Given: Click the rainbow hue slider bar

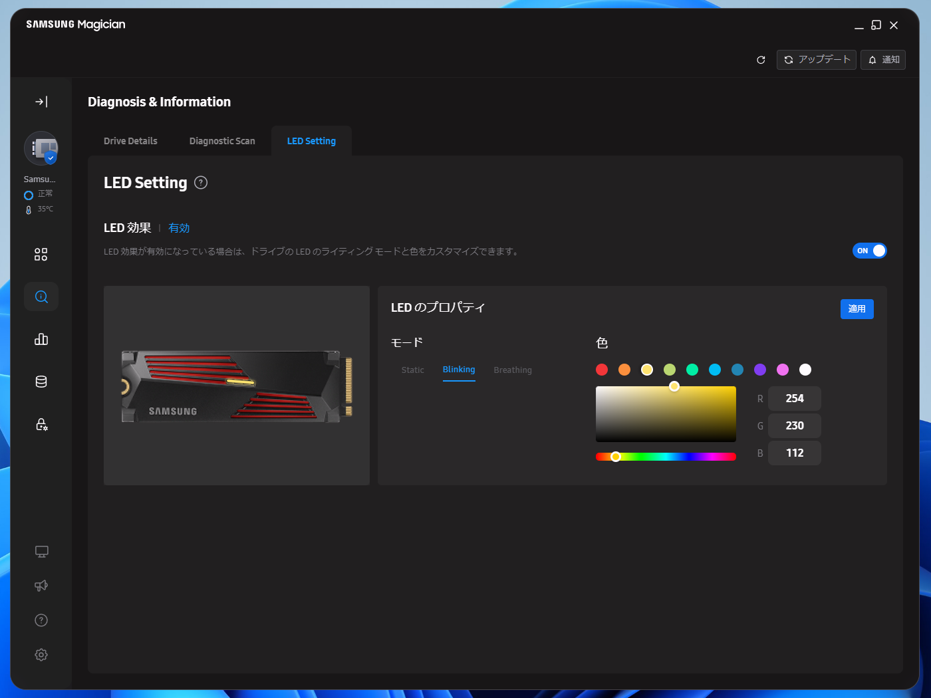Looking at the screenshot, I should click(x=666, y=457).
